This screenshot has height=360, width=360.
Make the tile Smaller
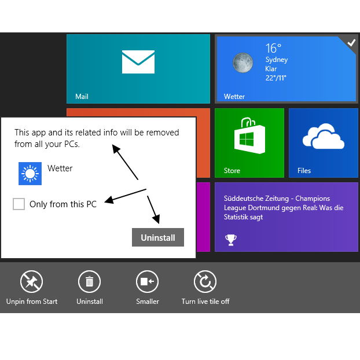(x=147, y=281)
